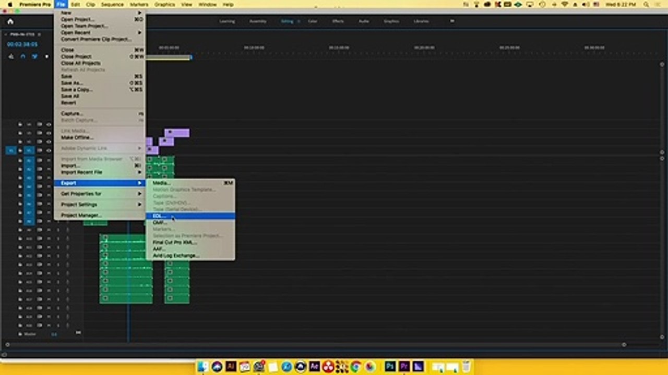Open Photoshop from the Dock
Screen dimensions: 668x375
(390, 366)
